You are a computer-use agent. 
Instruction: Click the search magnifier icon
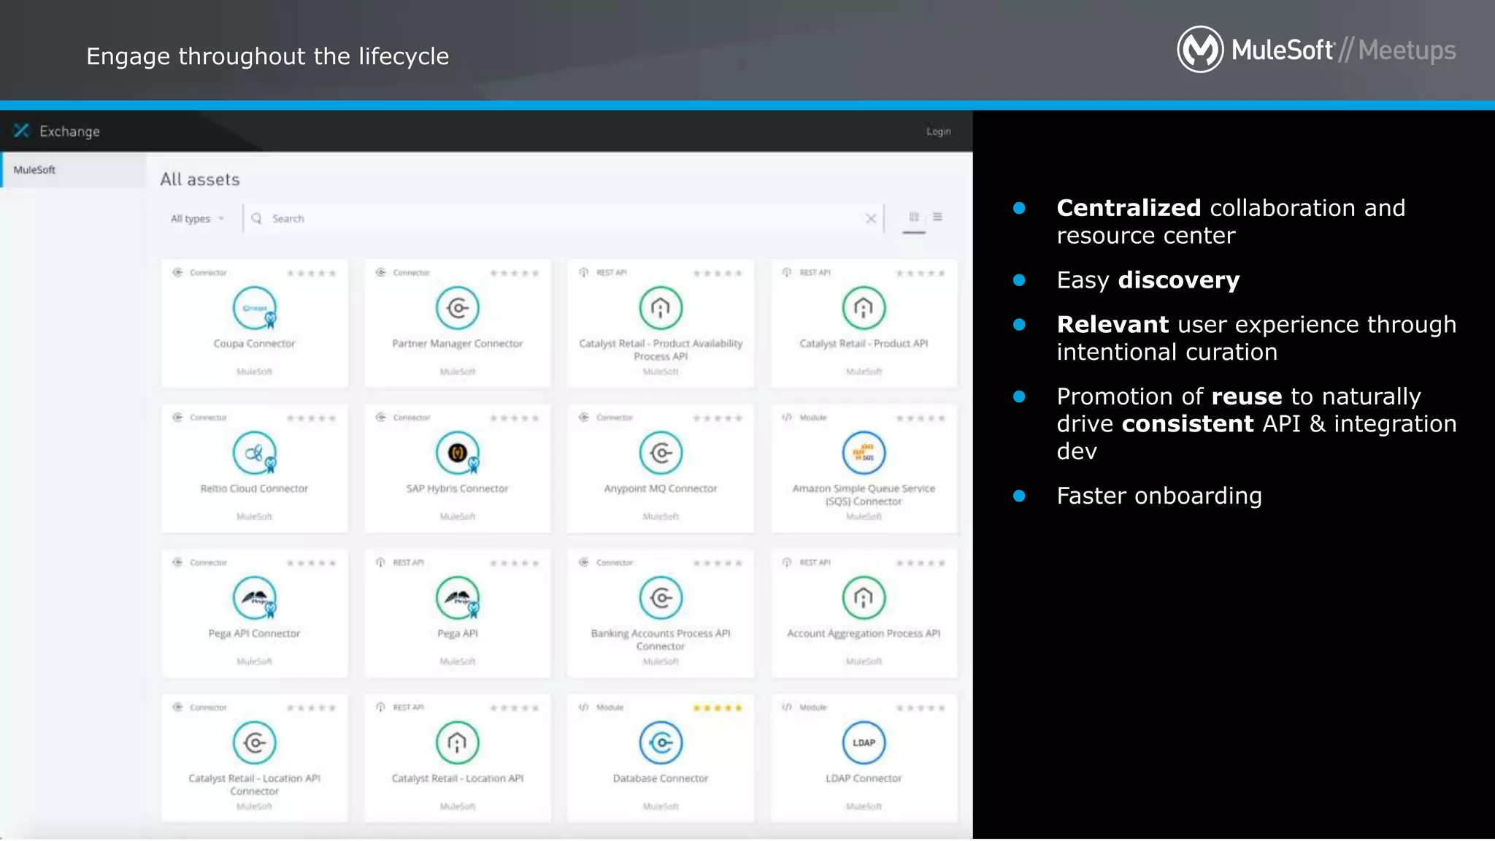tap(256, 218)
